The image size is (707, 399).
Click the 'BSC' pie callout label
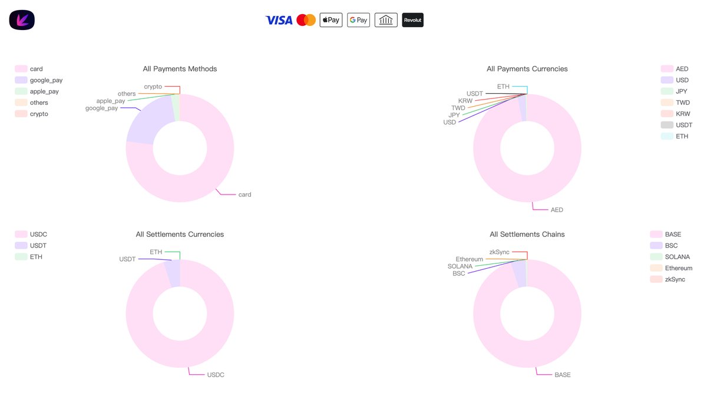click(459, 273)
